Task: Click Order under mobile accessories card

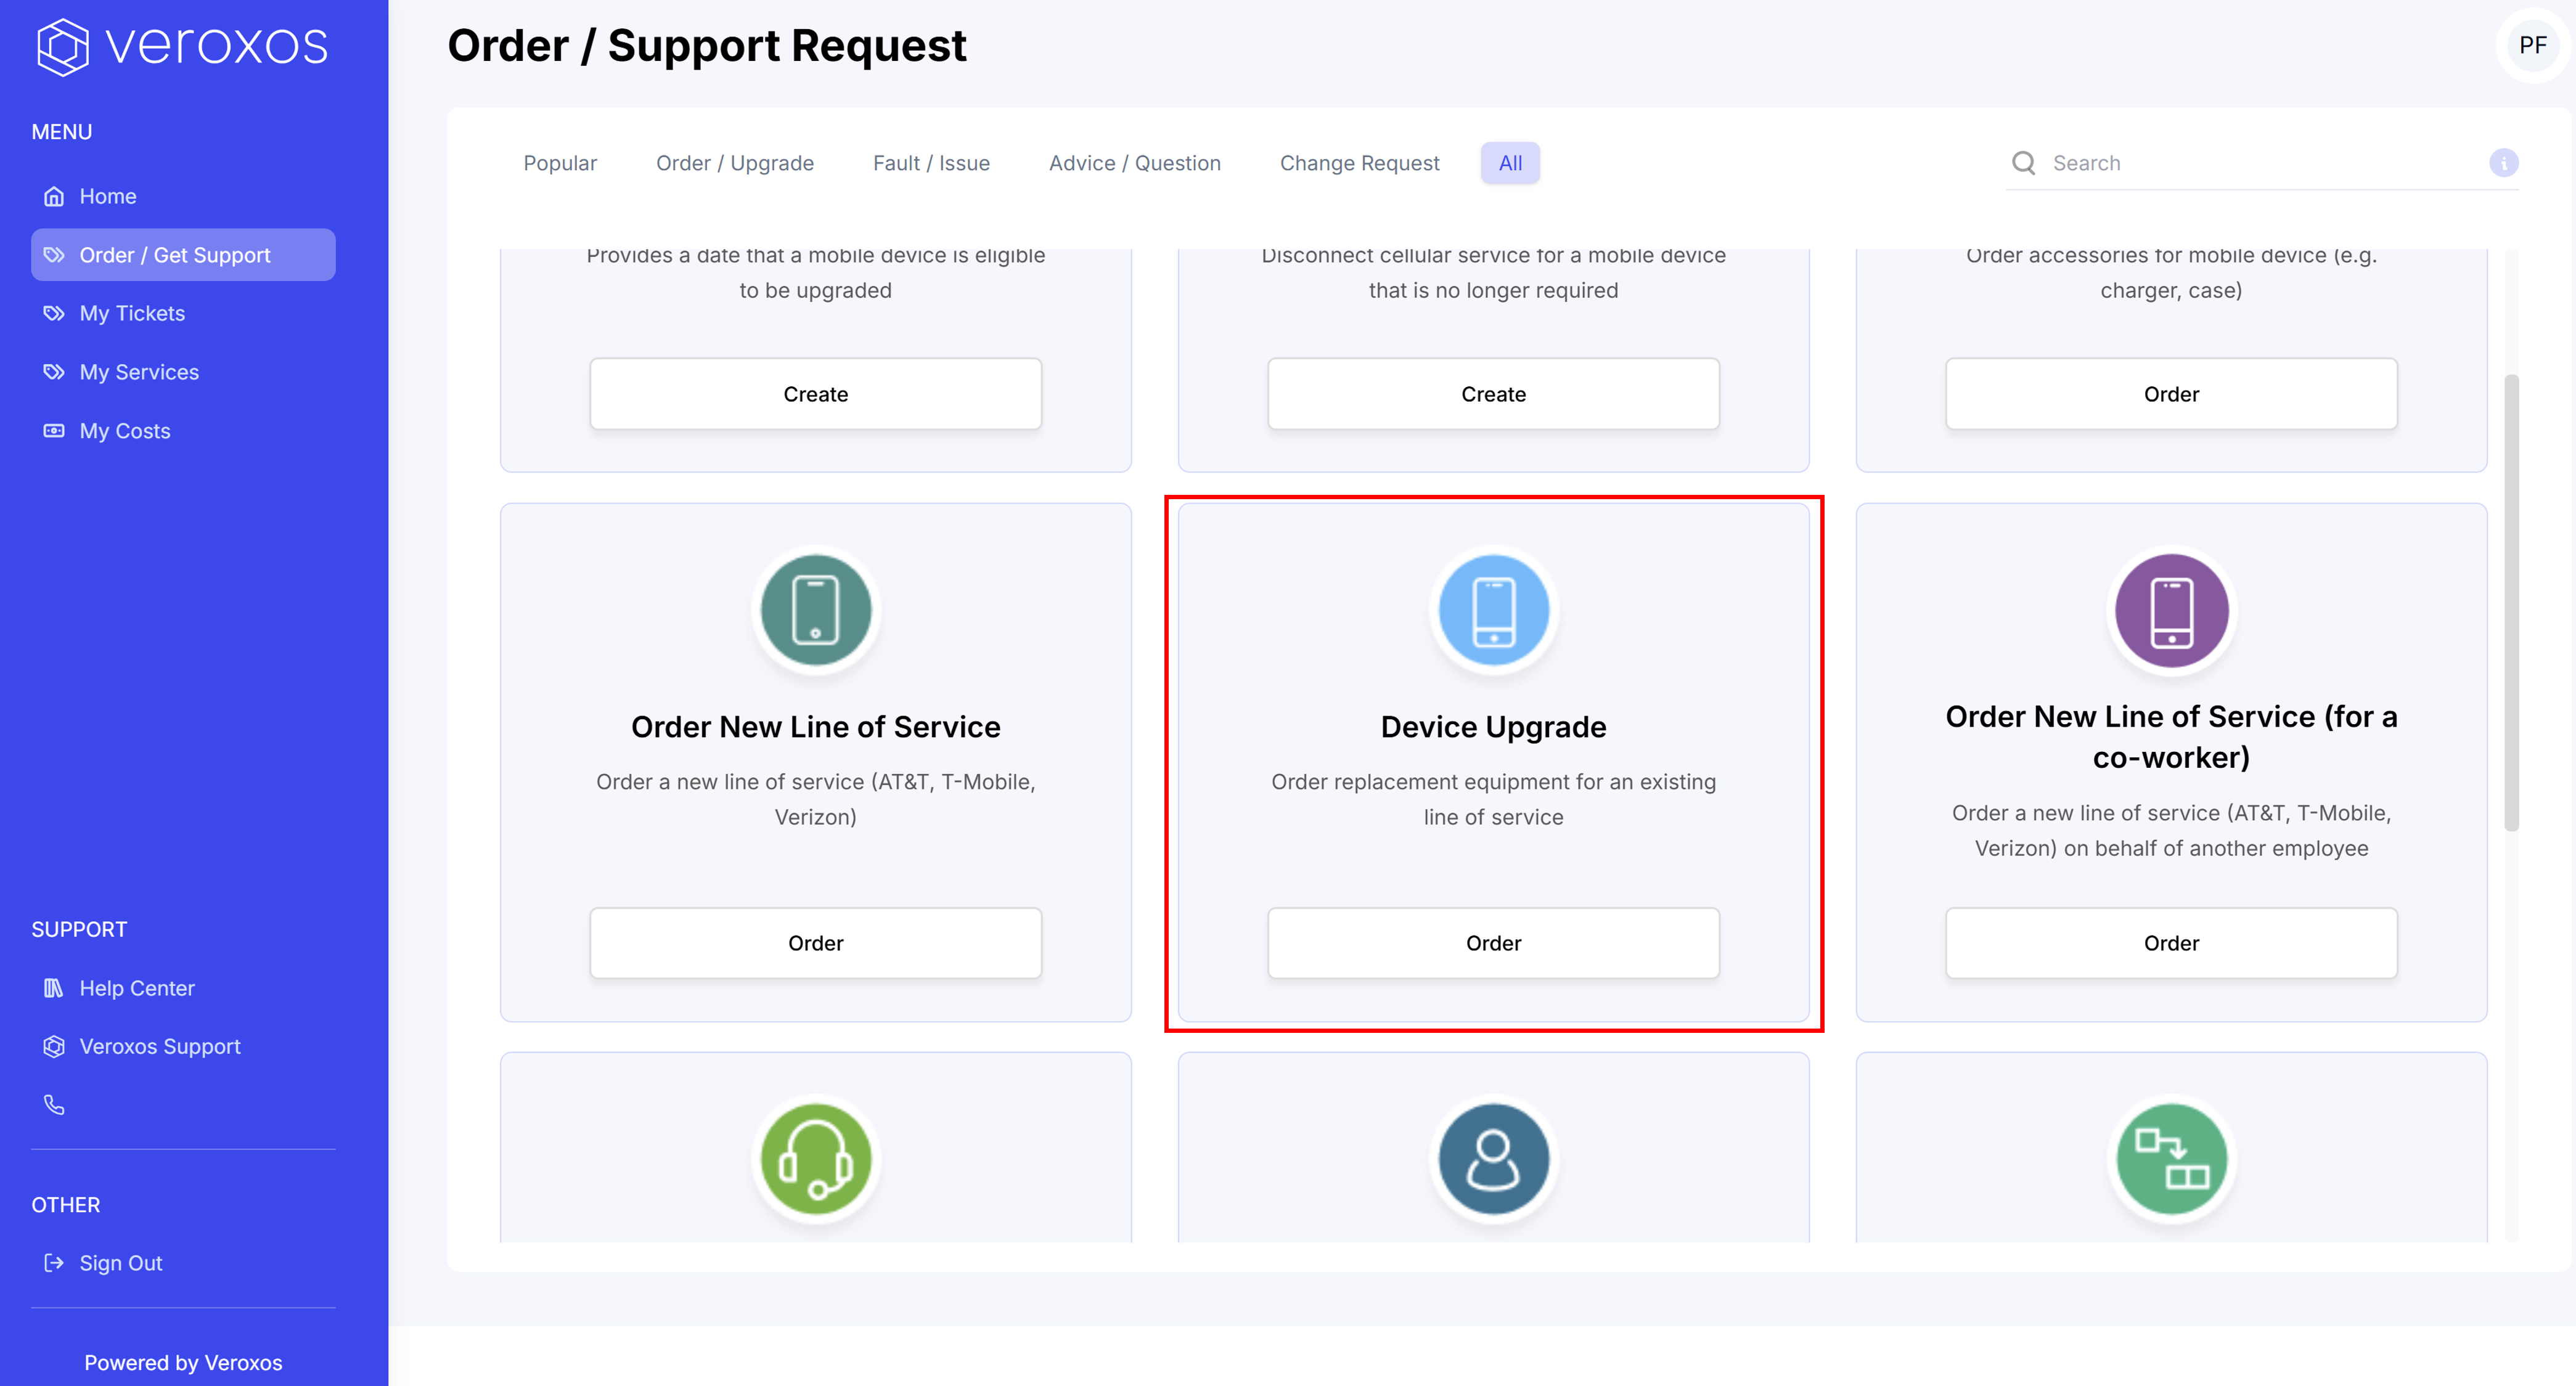Action: click(2171, 394)
